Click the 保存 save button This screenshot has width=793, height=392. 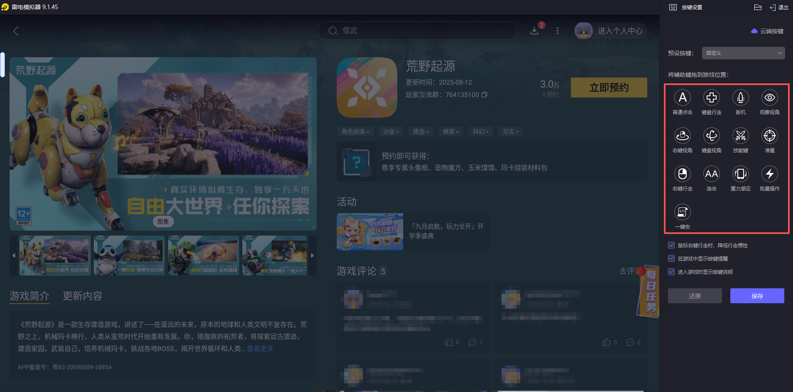[x=757, y=296]
